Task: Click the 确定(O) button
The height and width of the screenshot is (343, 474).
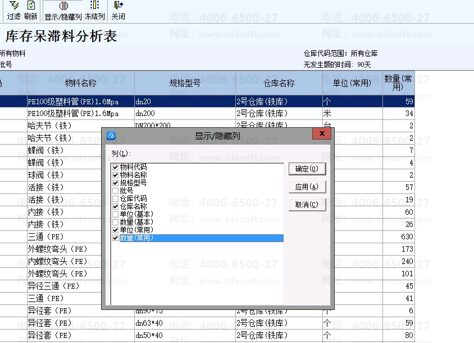Action: (x=307, y=169)
